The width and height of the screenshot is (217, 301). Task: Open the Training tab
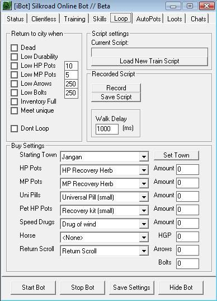74,19
